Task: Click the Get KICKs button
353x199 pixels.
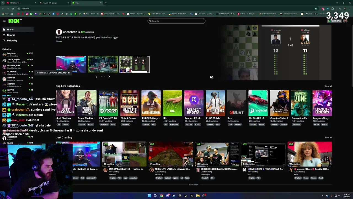Action: click(334, 21)
